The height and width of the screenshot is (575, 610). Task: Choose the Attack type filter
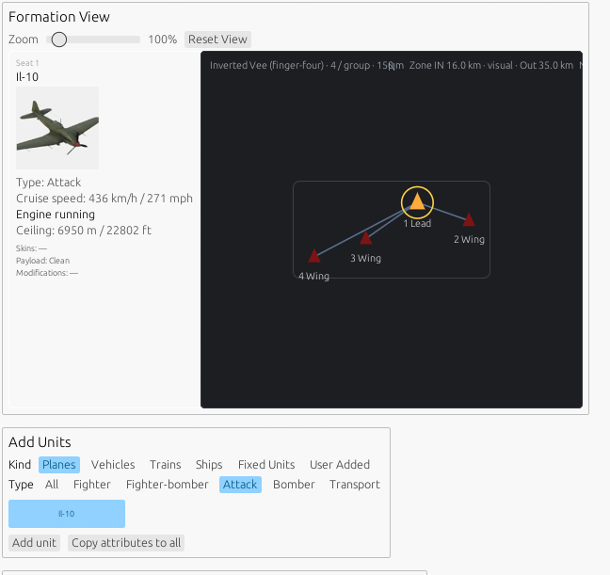click(240, 485)
